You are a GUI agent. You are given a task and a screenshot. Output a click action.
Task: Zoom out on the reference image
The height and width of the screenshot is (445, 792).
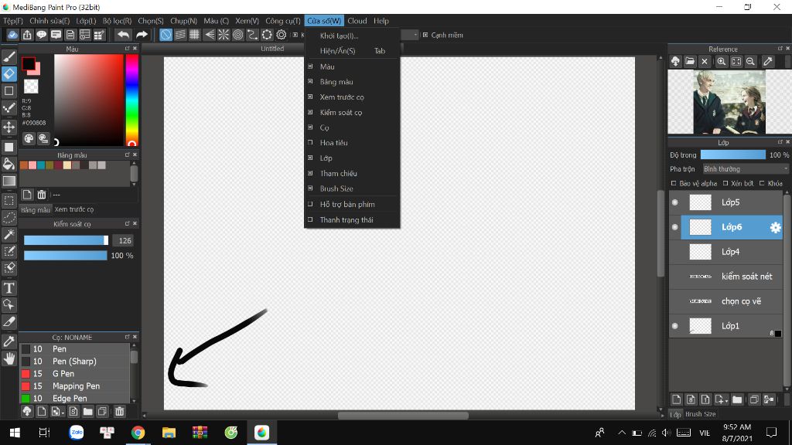(x=750, y=62)
